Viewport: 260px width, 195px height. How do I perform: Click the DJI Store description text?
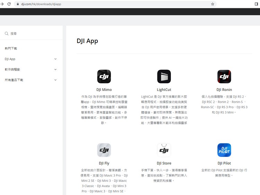point(164,176)
